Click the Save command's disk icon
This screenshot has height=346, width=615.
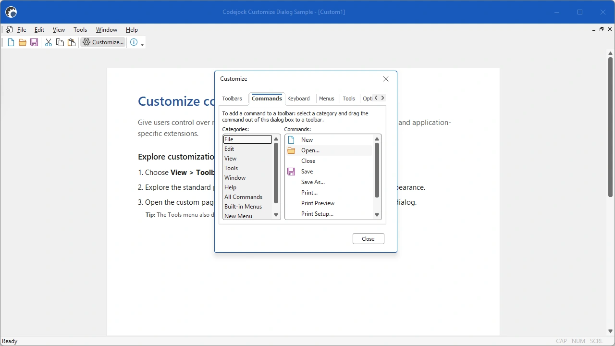tap(291, 172)
